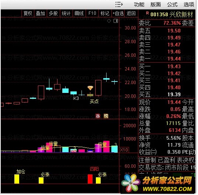
Task: Click the 交易状态 闭市阶段 line
Action: (167, 168)
